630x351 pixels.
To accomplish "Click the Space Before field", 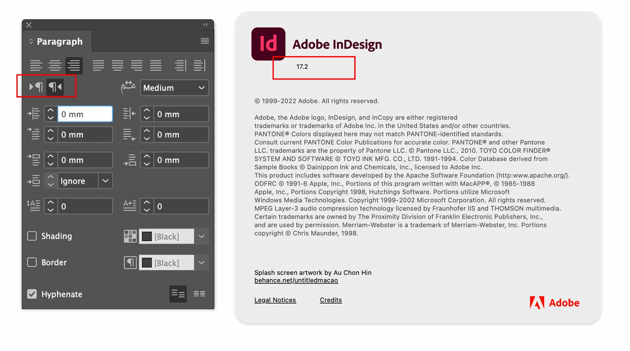I will (x=85, y=160).
